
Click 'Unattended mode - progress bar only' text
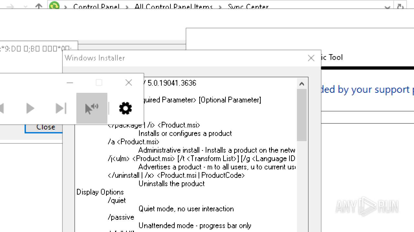[x=195, y=226]
